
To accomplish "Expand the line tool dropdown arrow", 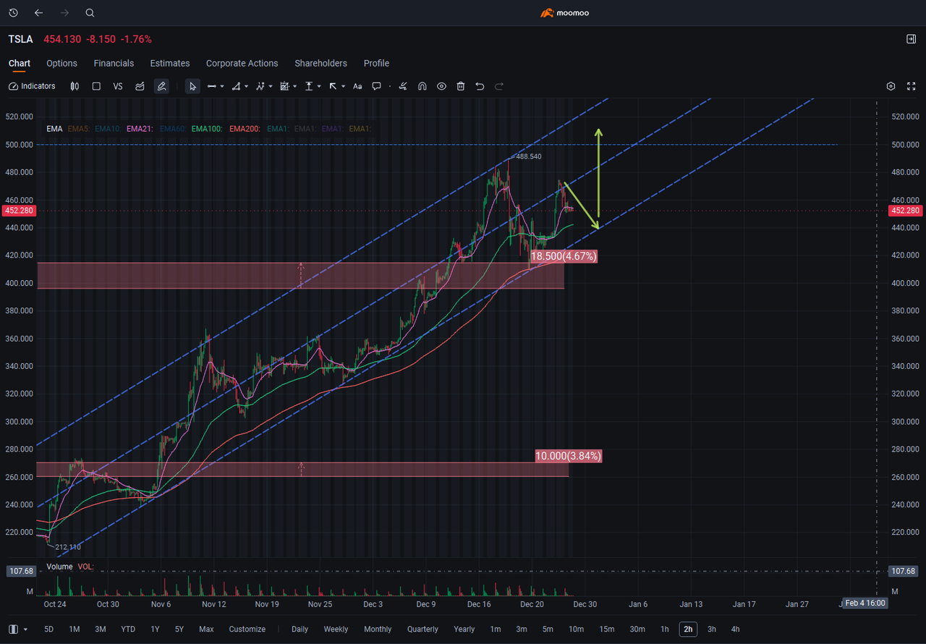I will [x=222, y=86].
